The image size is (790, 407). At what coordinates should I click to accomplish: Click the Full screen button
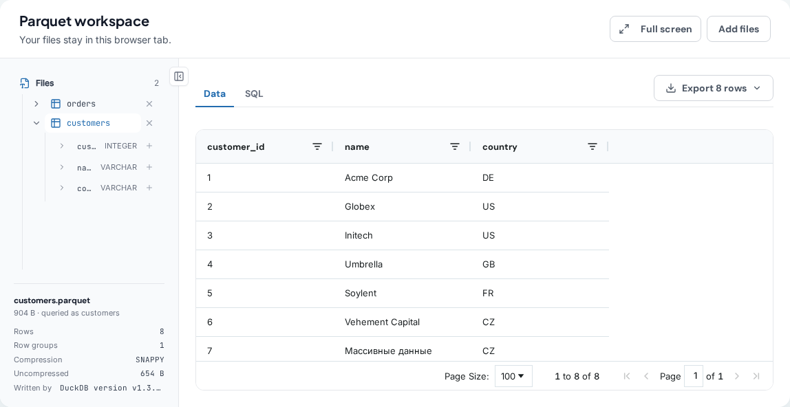(655, 29)
